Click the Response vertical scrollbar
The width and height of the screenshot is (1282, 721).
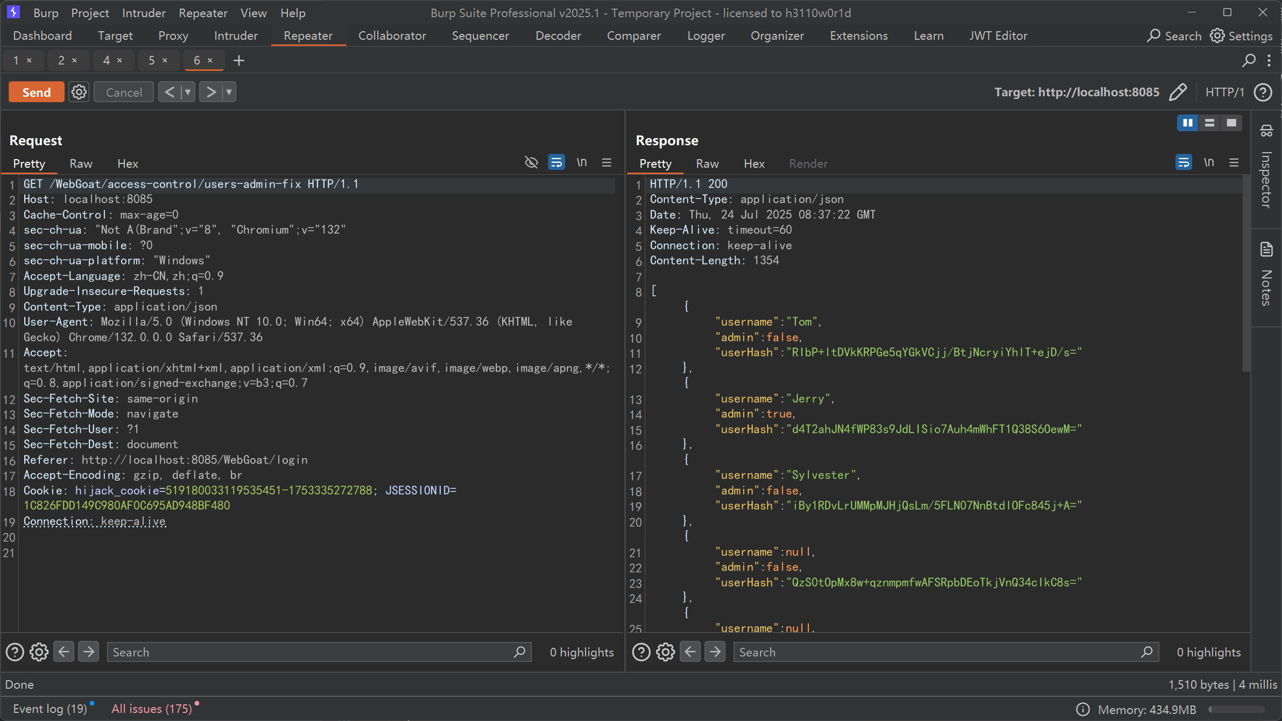(1246, 274)
